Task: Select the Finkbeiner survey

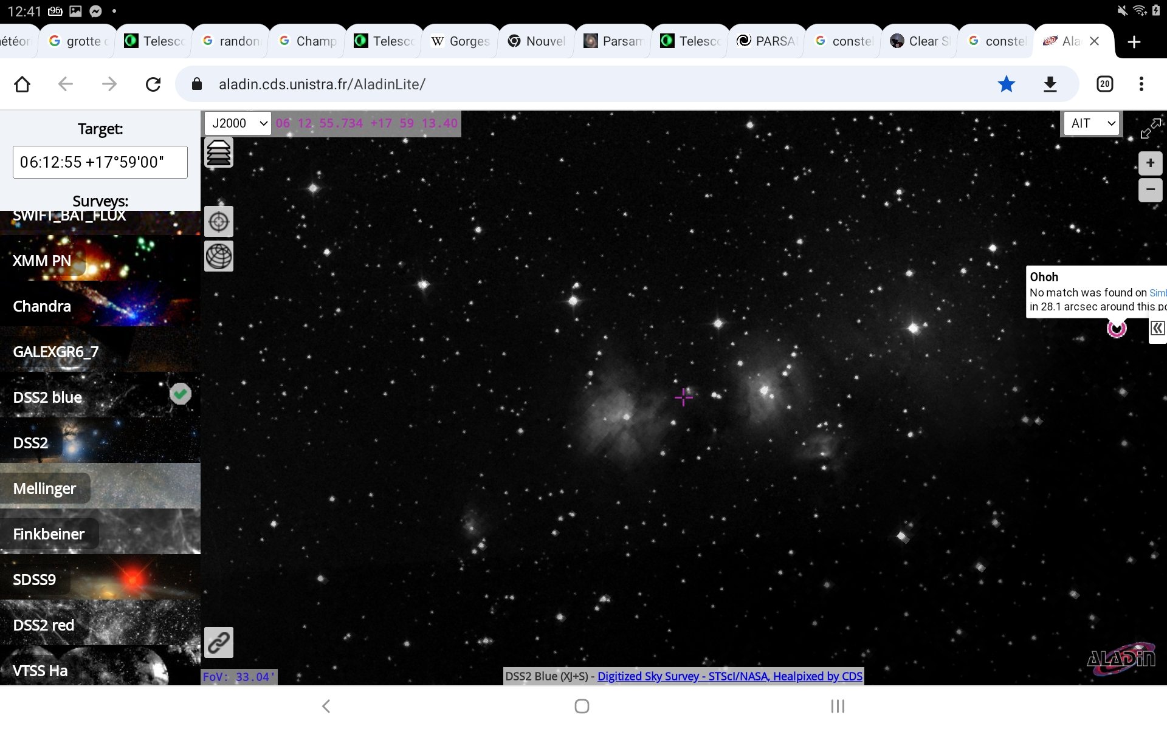Action: 100,532
